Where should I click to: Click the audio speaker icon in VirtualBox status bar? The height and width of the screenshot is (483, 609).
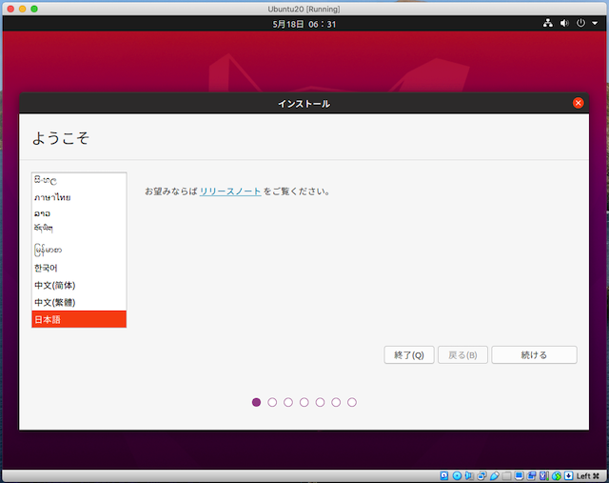pos(469,475)
